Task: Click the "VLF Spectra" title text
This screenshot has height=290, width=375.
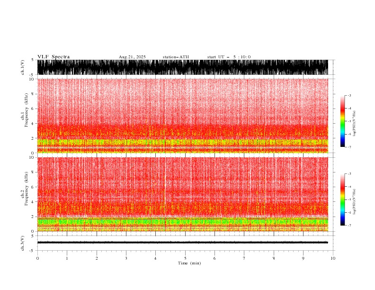Action: 54,57
